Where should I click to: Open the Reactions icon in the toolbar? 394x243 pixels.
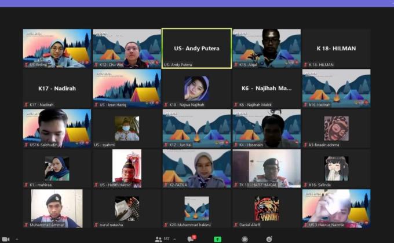pos(269,238)
